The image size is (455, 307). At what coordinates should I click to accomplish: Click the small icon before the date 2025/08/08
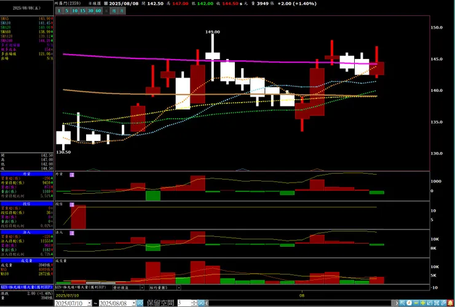pos(106,4)
